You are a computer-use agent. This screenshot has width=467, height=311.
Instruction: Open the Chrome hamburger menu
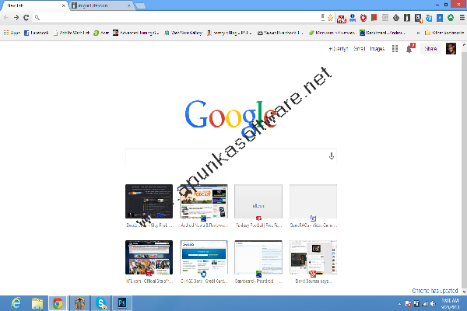[462, 18]
